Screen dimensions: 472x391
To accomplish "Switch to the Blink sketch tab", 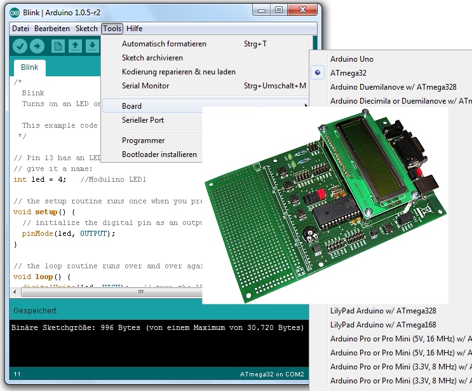I will click(x=30, y=67).
